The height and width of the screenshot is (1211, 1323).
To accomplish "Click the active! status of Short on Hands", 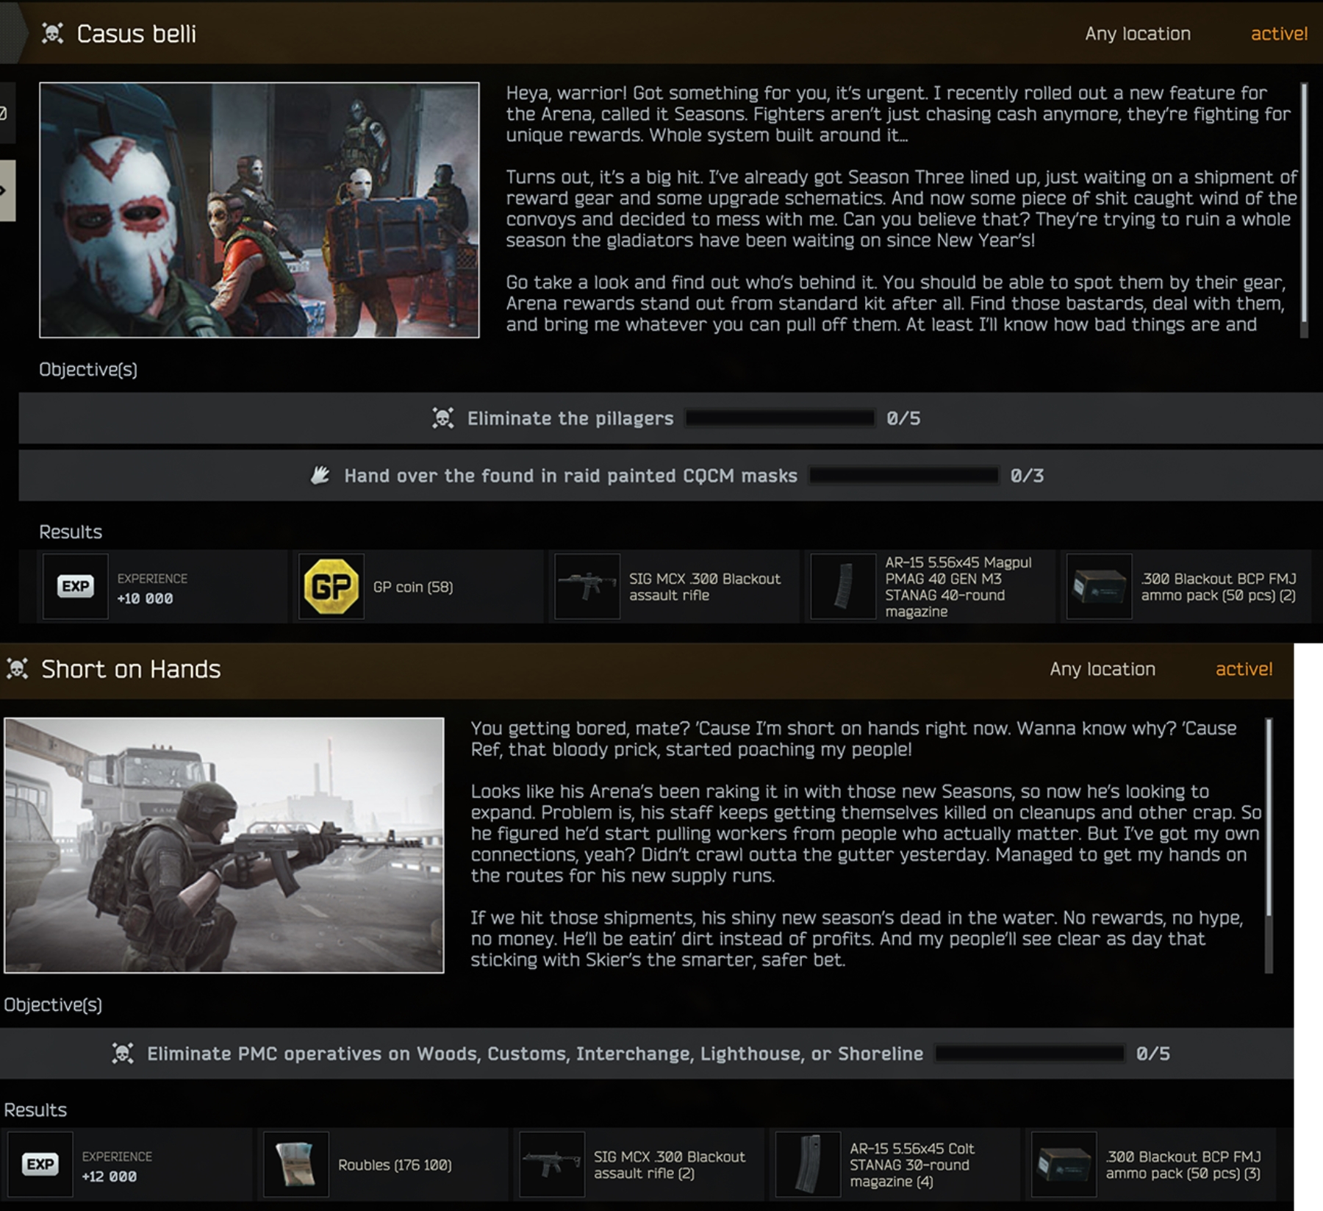I will (x=1244, y=669).
